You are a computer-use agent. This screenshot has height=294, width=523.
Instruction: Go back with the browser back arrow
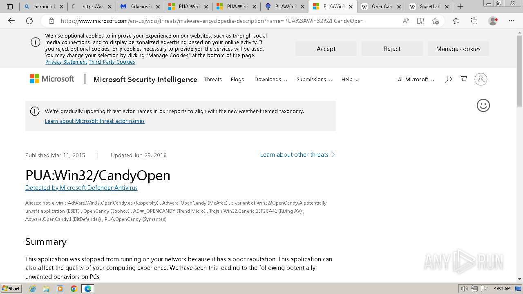[x=11, y=21]
